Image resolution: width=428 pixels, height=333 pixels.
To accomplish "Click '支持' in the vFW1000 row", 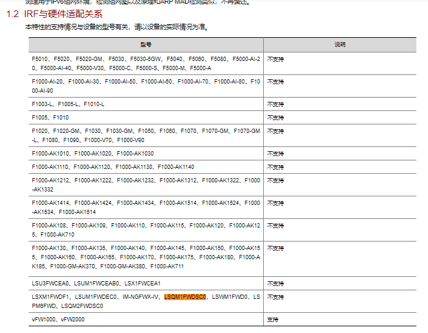I will [273, 320].
